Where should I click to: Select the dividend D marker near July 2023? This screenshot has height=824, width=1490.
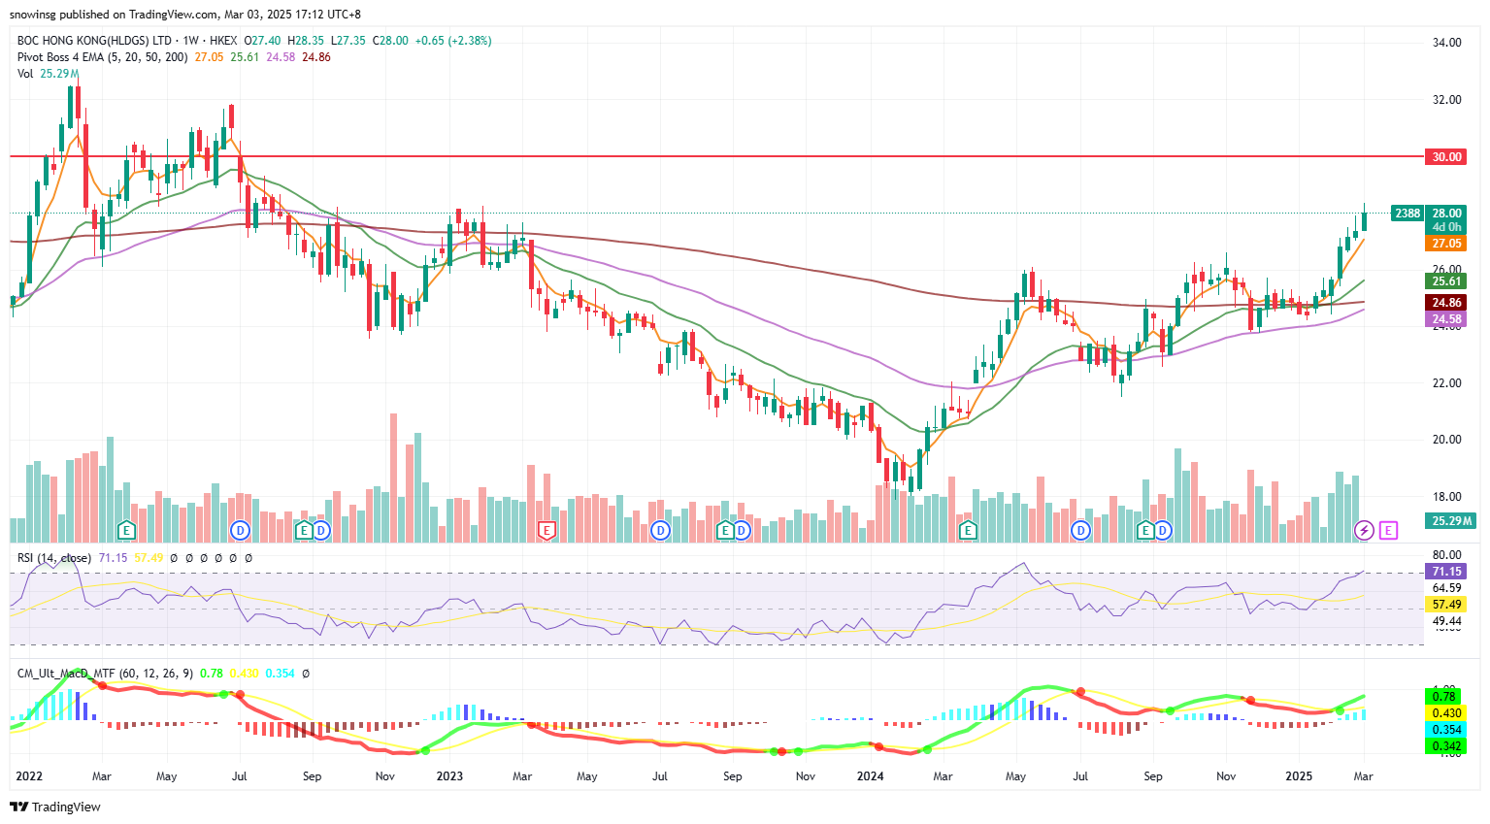(x=661, y=530)
